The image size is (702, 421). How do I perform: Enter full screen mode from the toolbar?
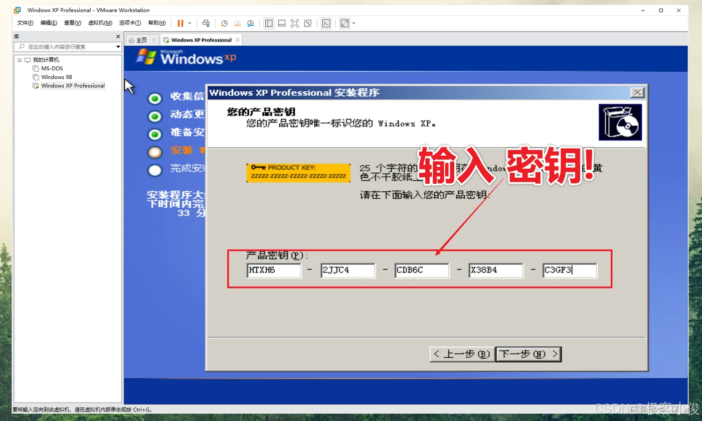click(295, 23)
